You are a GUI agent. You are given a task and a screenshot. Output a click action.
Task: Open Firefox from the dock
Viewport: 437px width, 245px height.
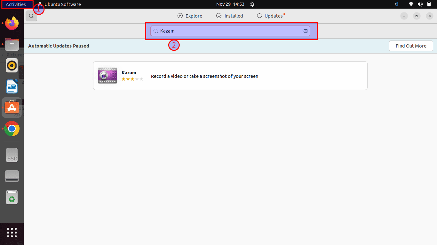click(x=12, y=23)
